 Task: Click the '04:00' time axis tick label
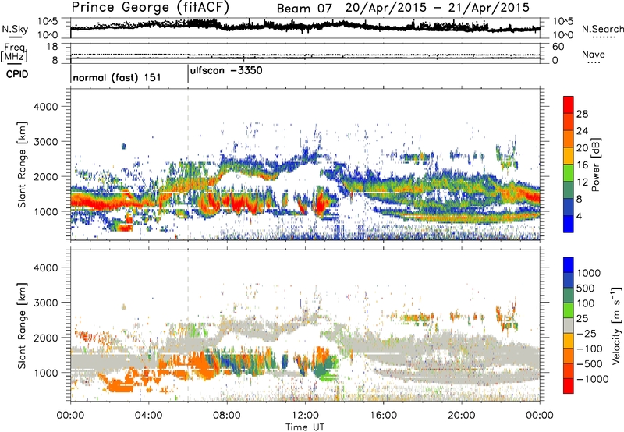[149, 416]
